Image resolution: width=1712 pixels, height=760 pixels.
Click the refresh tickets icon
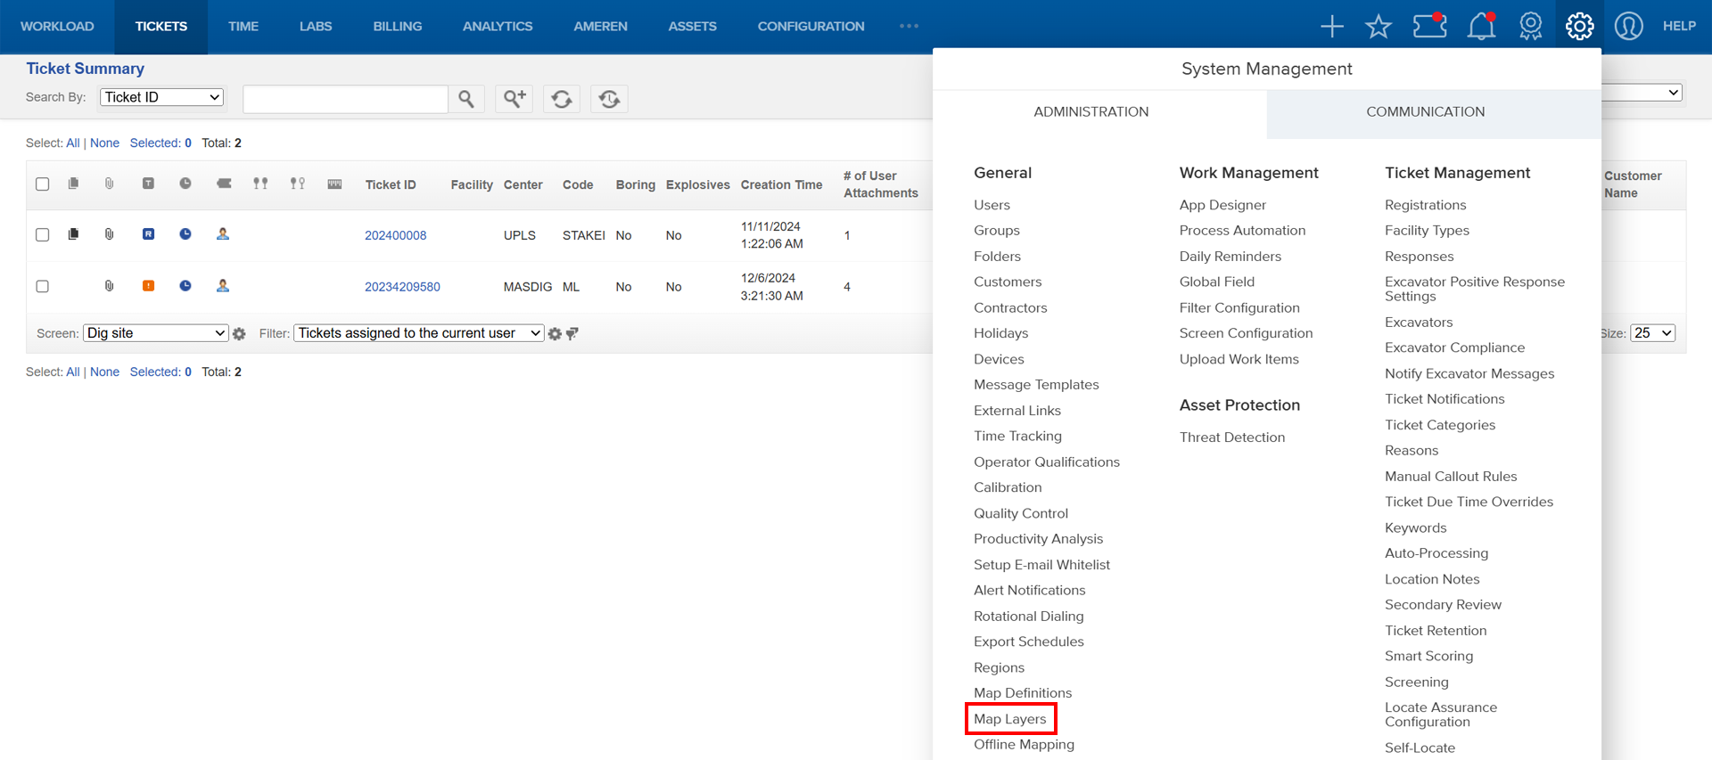[562, 99]
